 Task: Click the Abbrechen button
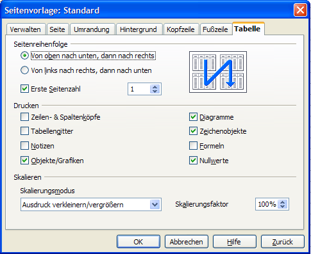pyautogui.click(x=187, y=242)
